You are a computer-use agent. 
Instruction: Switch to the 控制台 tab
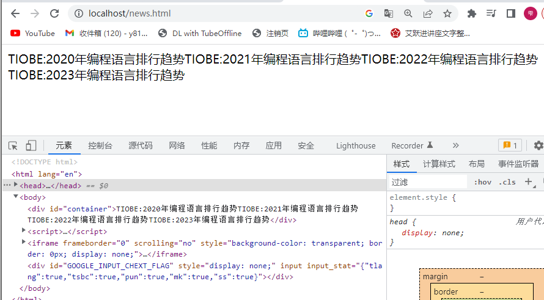[100, 145]
